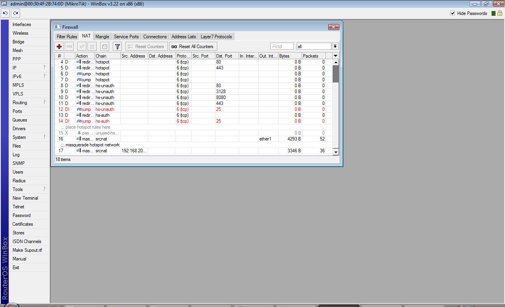The height and width of the screenshot is (307, 505).
Task: Select rule 10 with Dst. Port 8080
Action: [x=194, y=97]
